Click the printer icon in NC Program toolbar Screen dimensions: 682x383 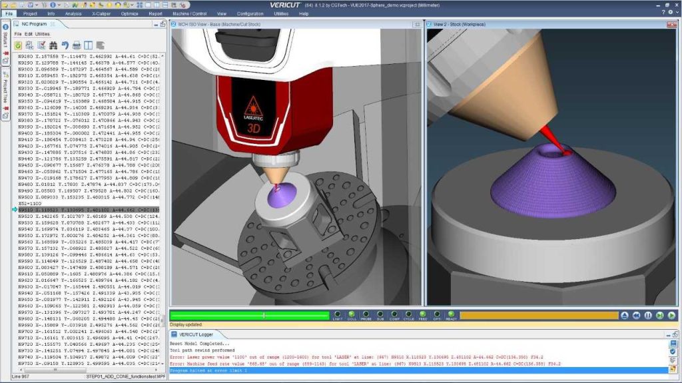coord(77,45)
